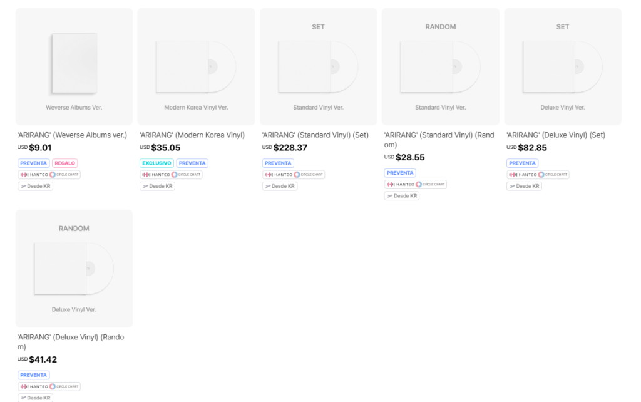Click the Desde KR shipping tag under $41.42
The height and width of the screenshot is (402, 641).
35,398
